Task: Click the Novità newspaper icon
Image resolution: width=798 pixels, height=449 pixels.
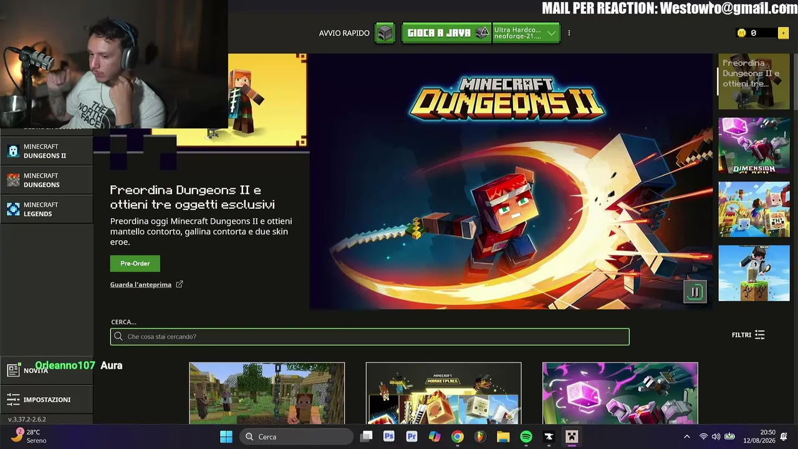Action: [x=13, y=370]
